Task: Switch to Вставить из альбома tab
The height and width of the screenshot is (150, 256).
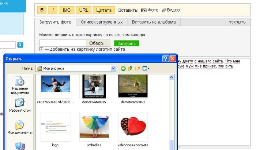Action: (154, 22)
